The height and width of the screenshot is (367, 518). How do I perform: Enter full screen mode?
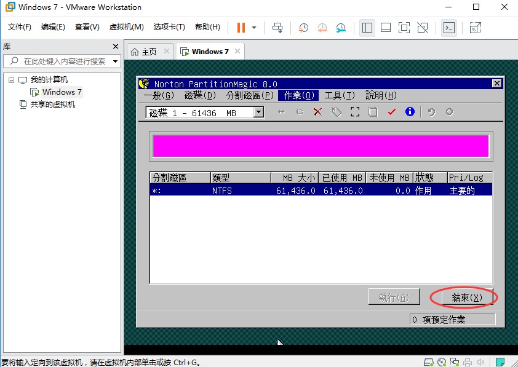[404, 28]
